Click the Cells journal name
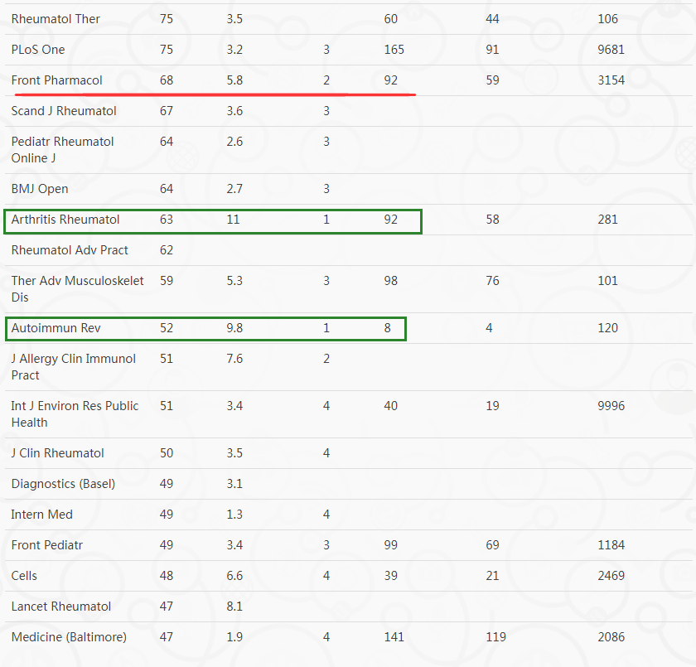 coord(24,576)
